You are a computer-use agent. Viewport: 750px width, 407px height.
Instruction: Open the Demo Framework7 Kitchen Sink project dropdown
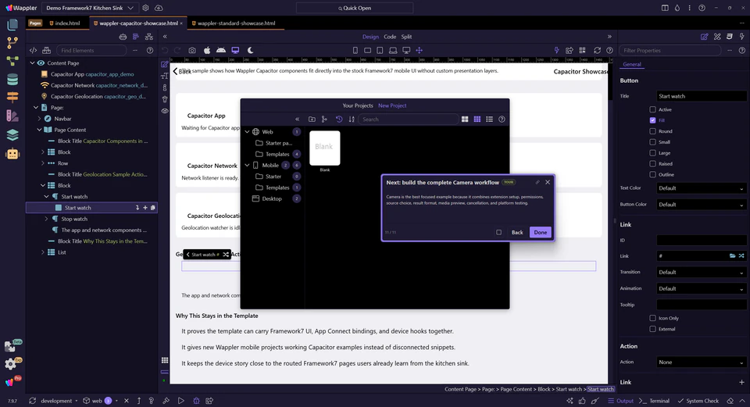(90, 8)
